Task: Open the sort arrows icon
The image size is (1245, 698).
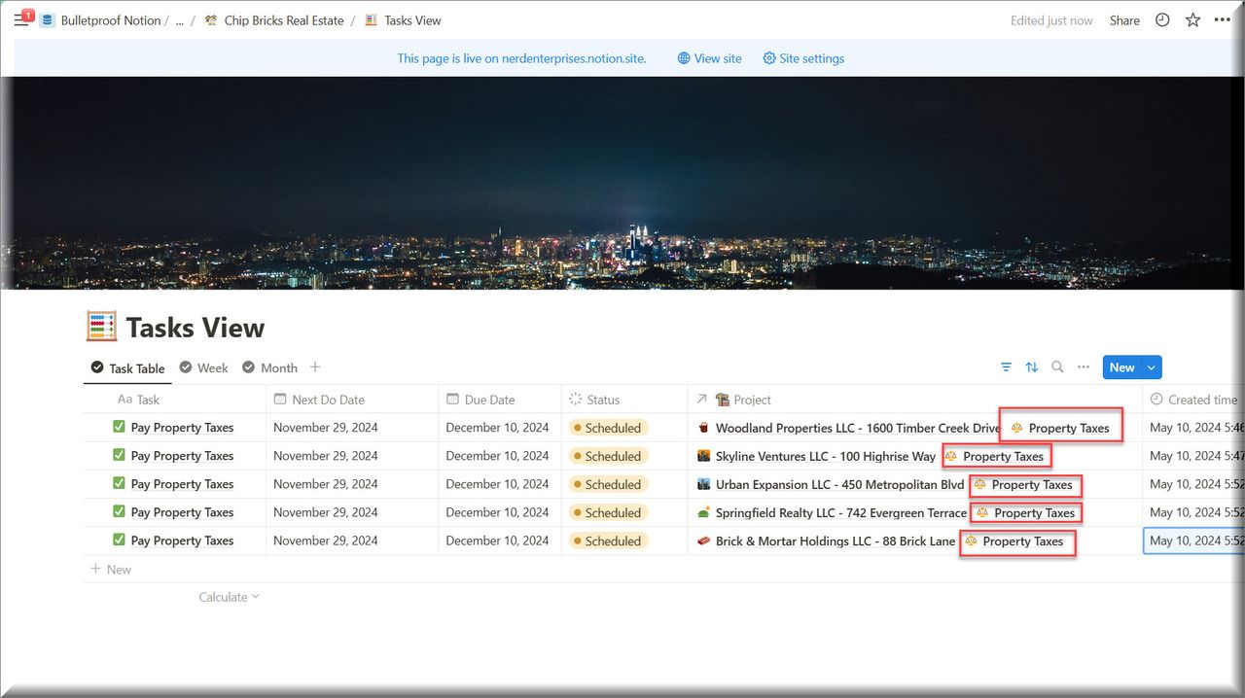Action: (x=1032, y=367)
